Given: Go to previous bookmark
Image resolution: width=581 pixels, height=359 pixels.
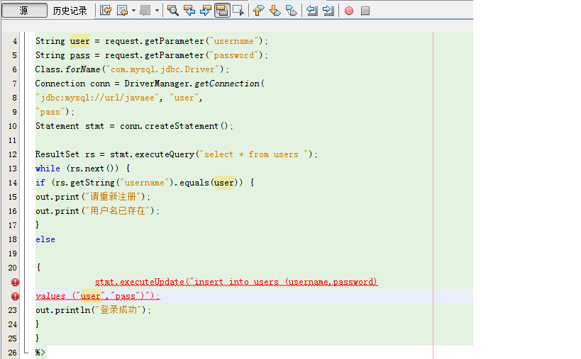Looking at the screenshot, I should click(x=259, y=11).
